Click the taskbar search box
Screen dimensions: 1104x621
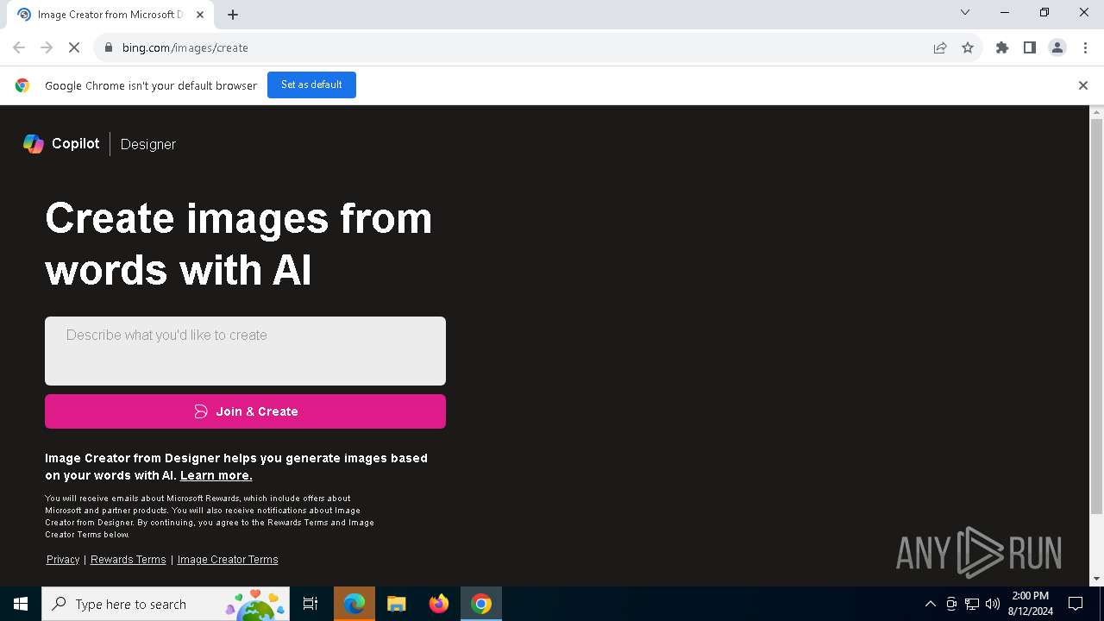point(166,604)
